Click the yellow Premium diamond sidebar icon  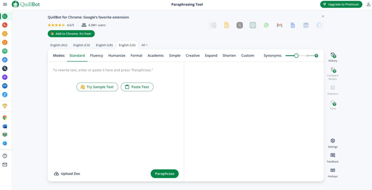click(x=5, y=106)
